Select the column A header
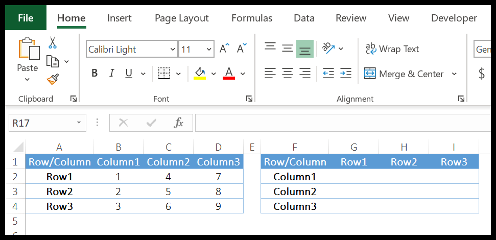Viewport: 496px width, 240px height. (59, 147)
